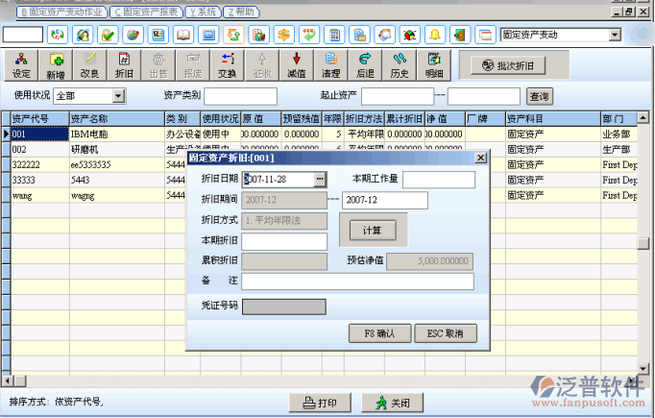Expand the 固定资产变动 combo box at top right

(x=616, y=35)
